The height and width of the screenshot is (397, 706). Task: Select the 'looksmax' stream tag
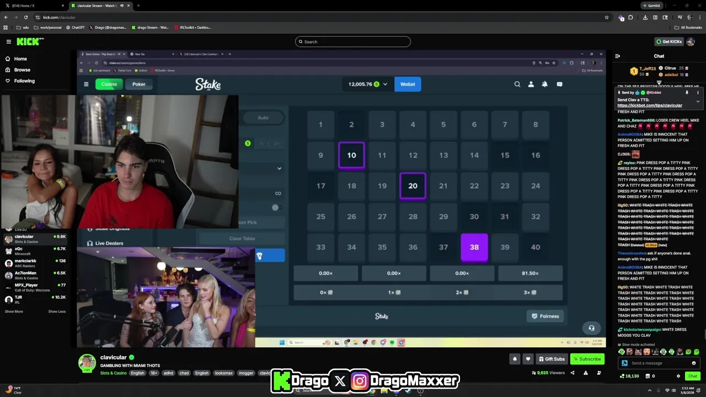click(223, 373)
